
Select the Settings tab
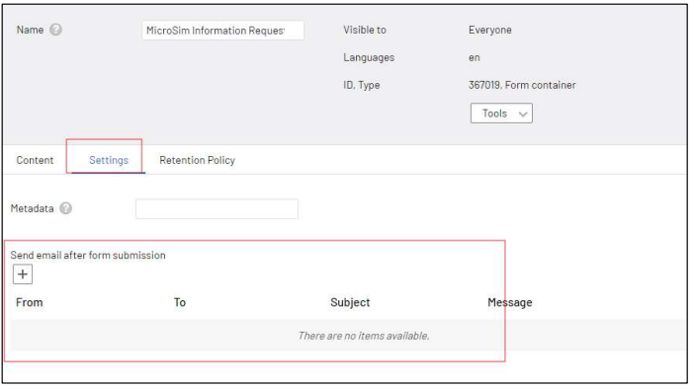click(109, 160)
